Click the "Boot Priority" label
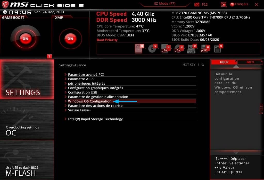The height and width of the screenshot is (180, 264). pyautogui.click(x=107, y=40)
